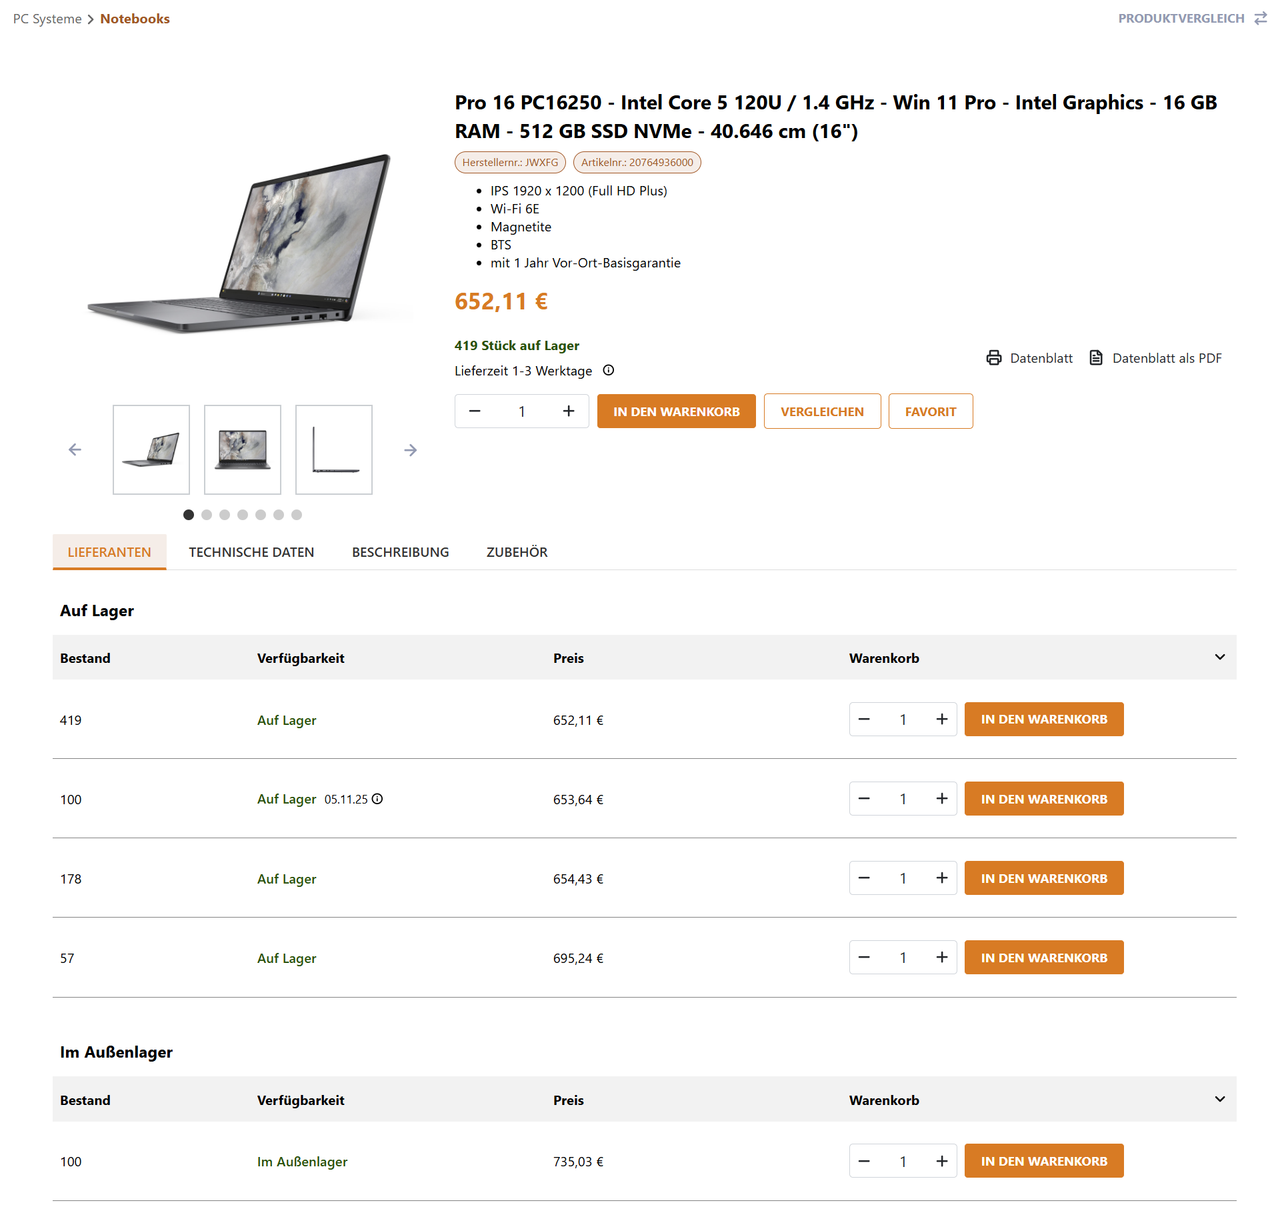Decrease main quantity with minus icon

(475, 411)
